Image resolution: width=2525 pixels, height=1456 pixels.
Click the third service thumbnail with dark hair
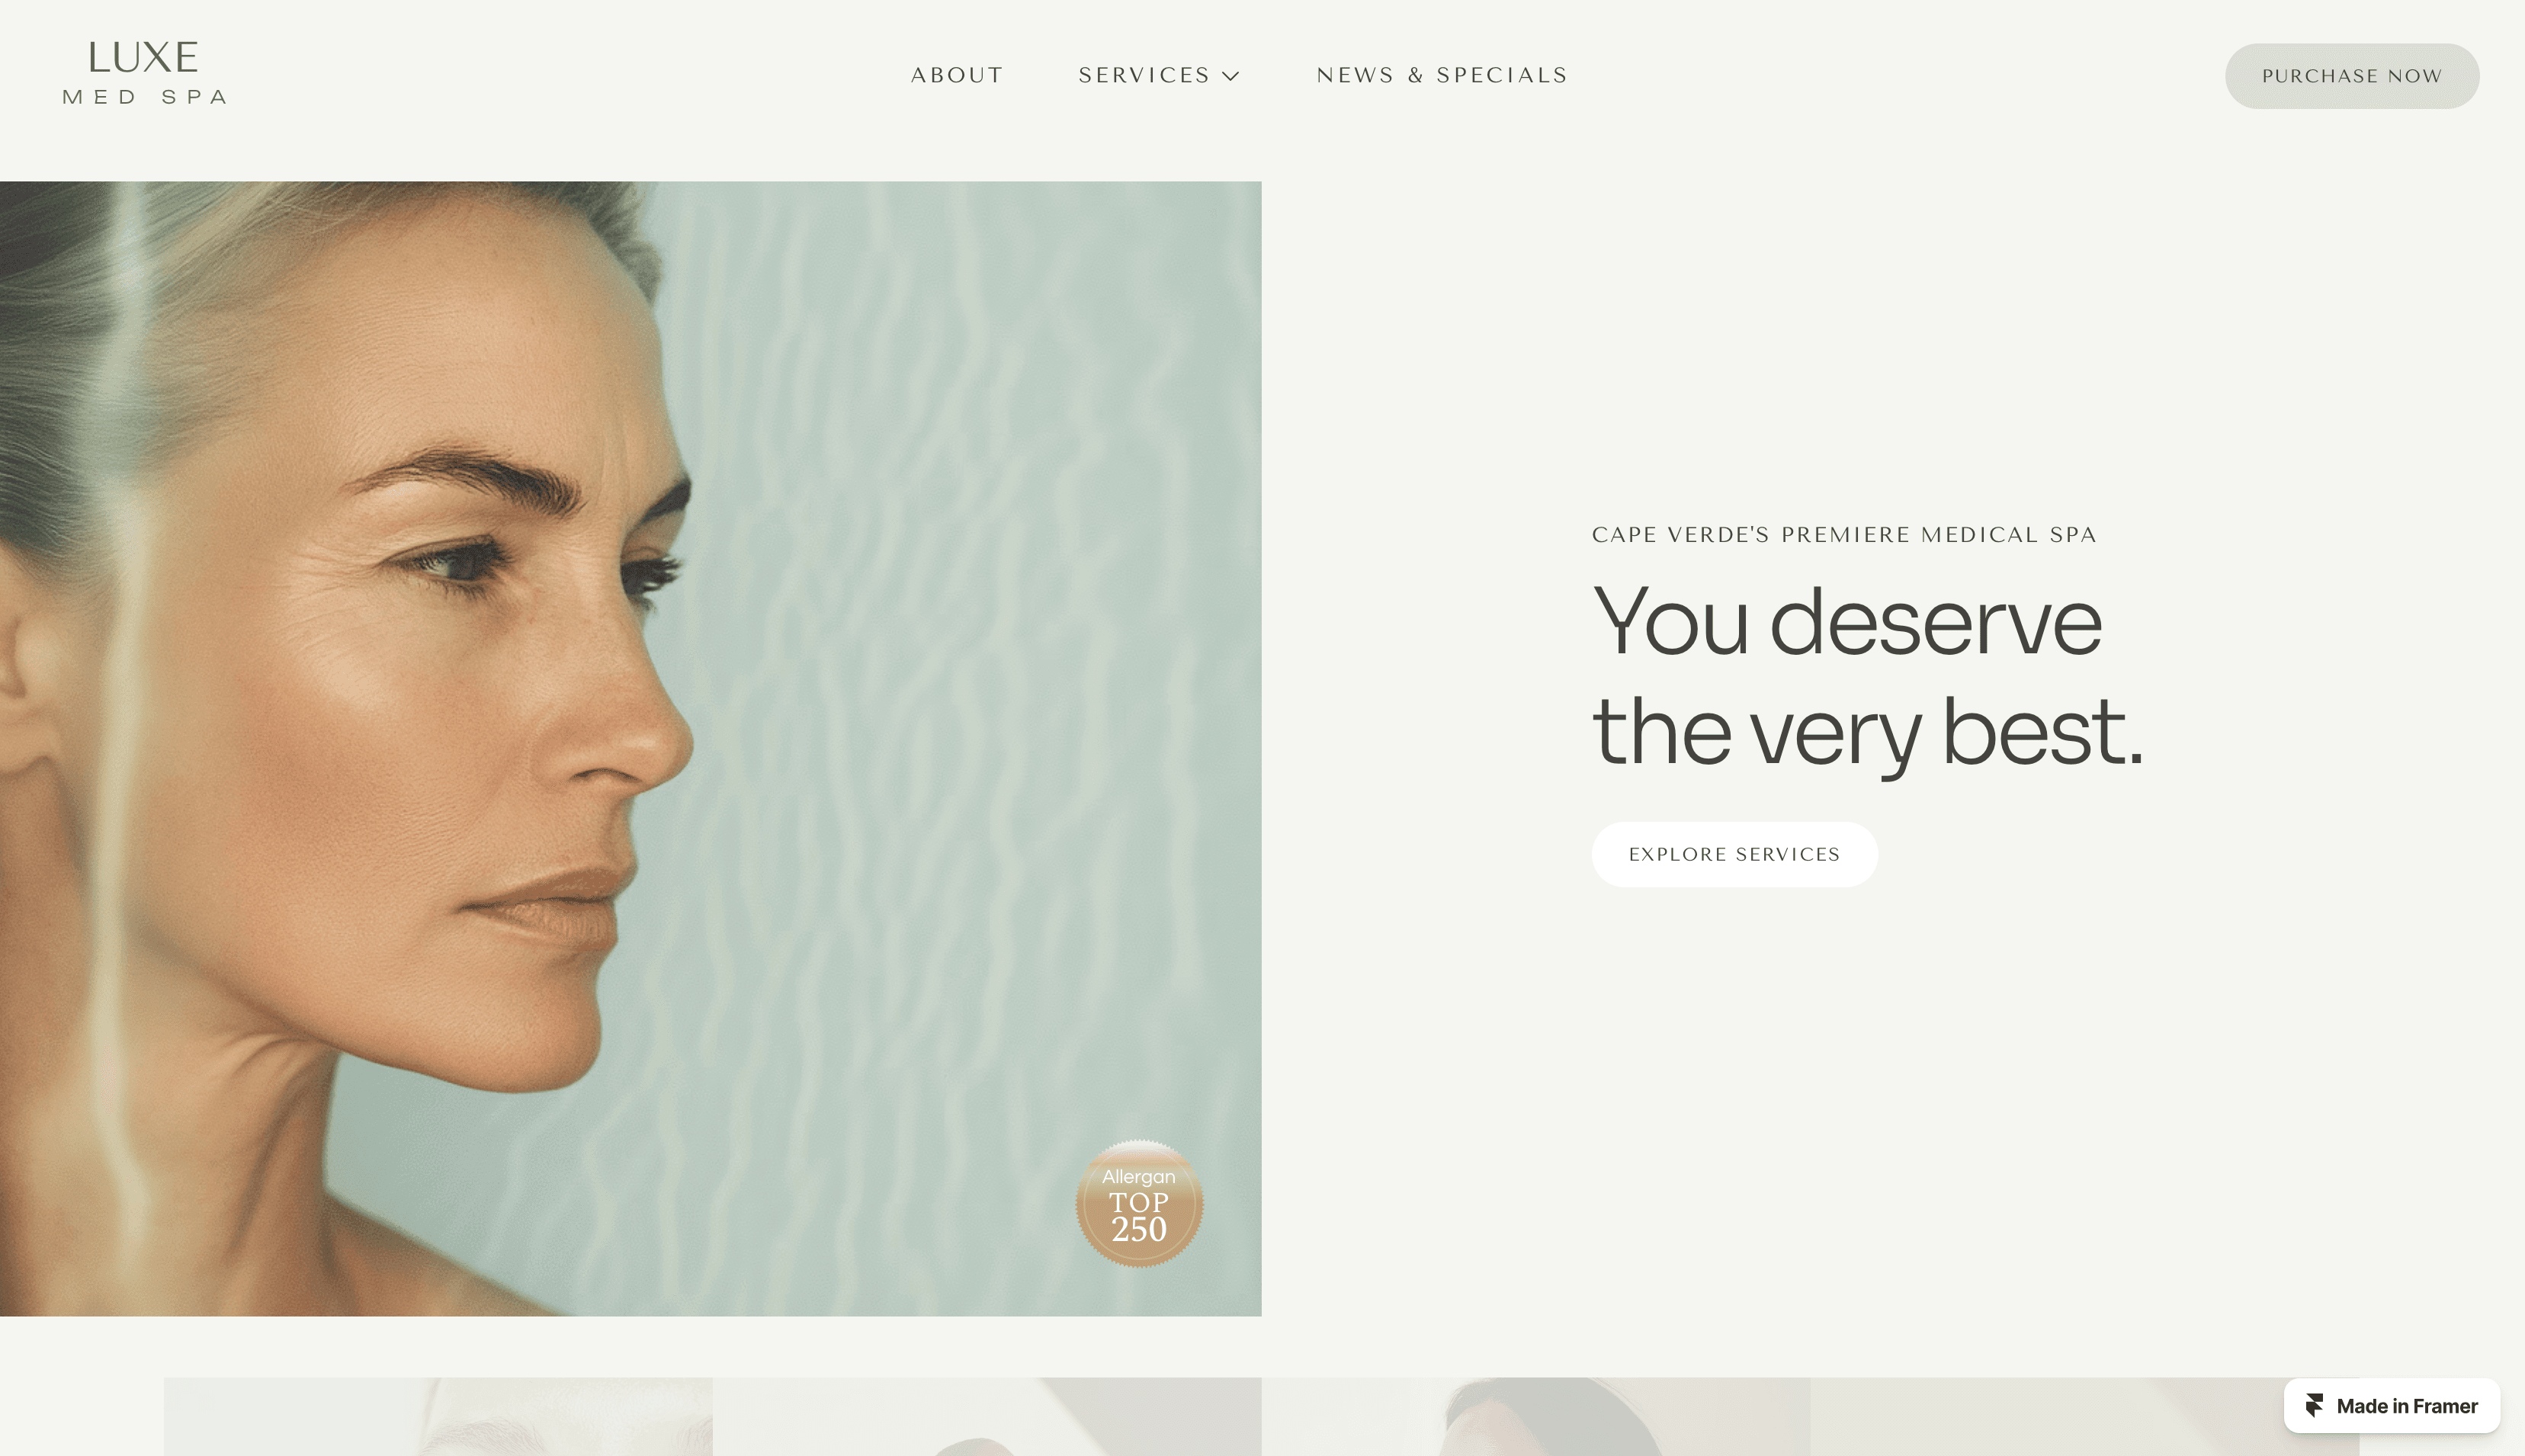tap(1536, 1417)
